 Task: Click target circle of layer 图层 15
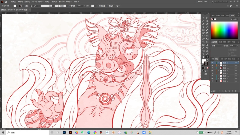tap(236, 73)
